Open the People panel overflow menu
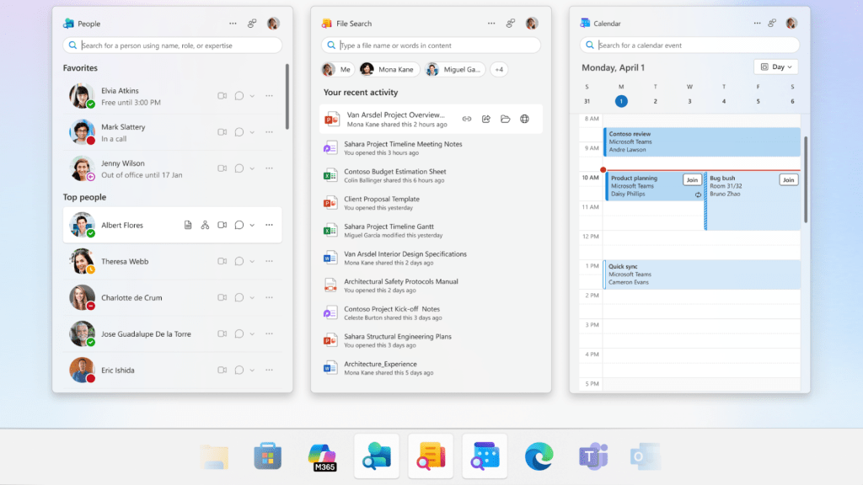 [x=233, y=23]
